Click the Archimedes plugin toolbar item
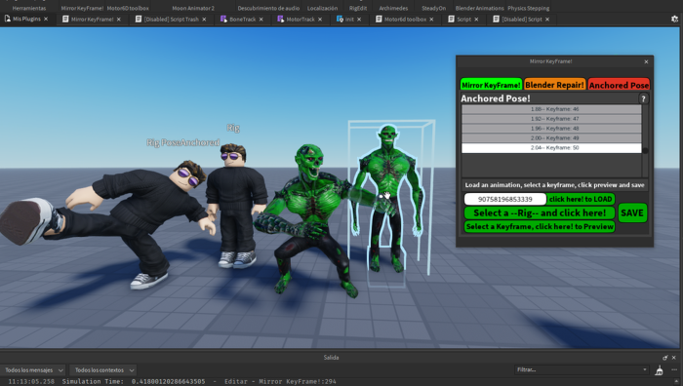 [393, 8]
